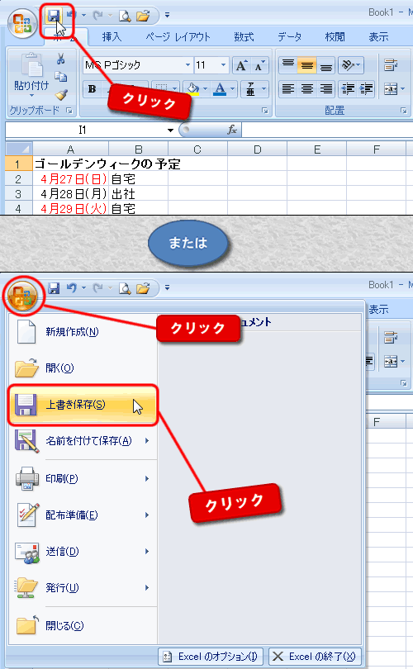Toggle Bold formatting button
The height and width of the screenshot is (669, 413).
92,89
